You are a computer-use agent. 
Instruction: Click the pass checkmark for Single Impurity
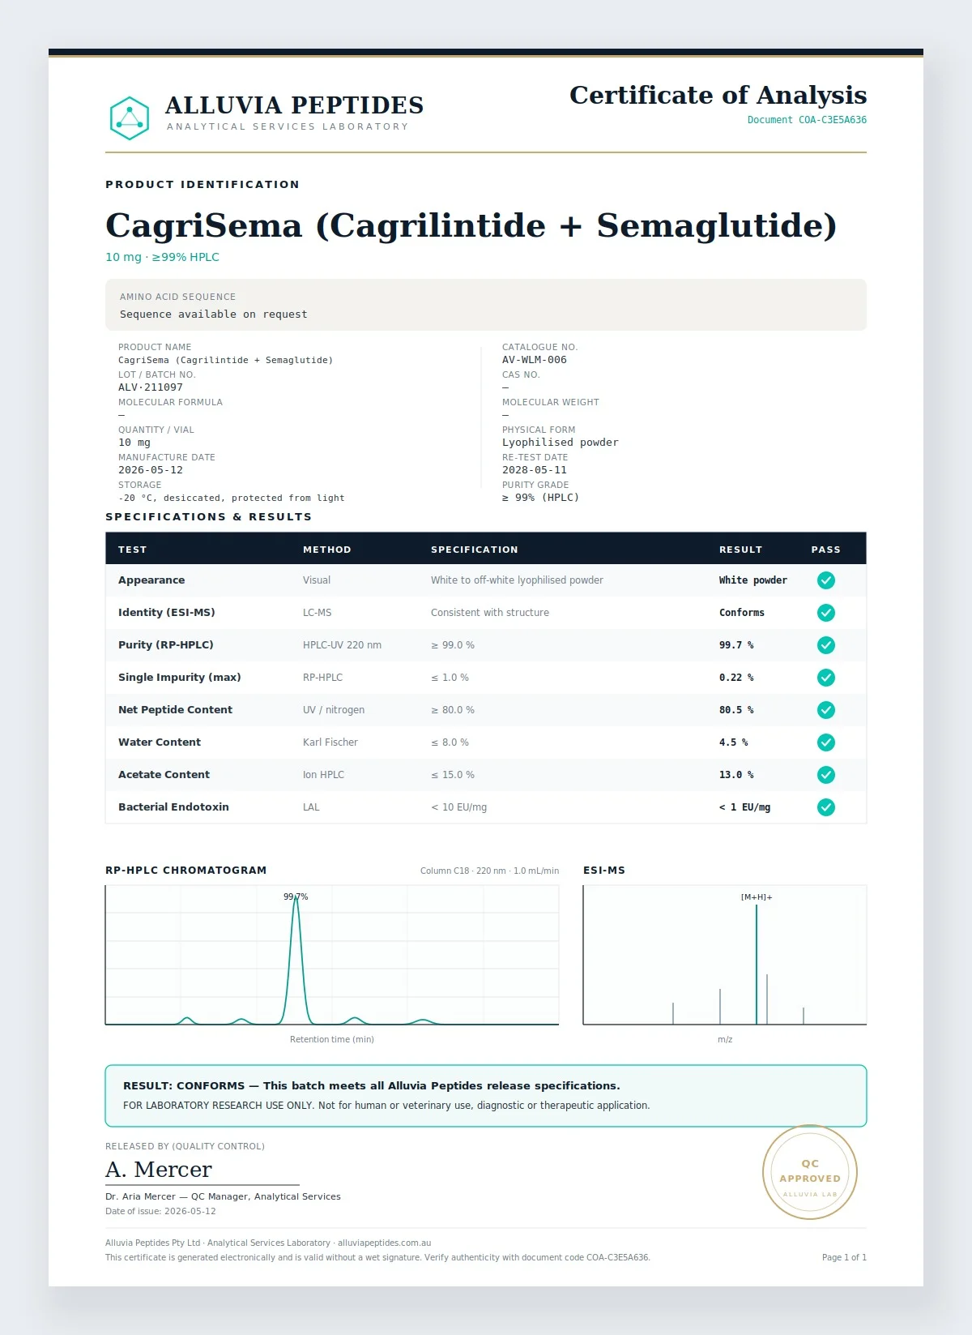[826, 678]
